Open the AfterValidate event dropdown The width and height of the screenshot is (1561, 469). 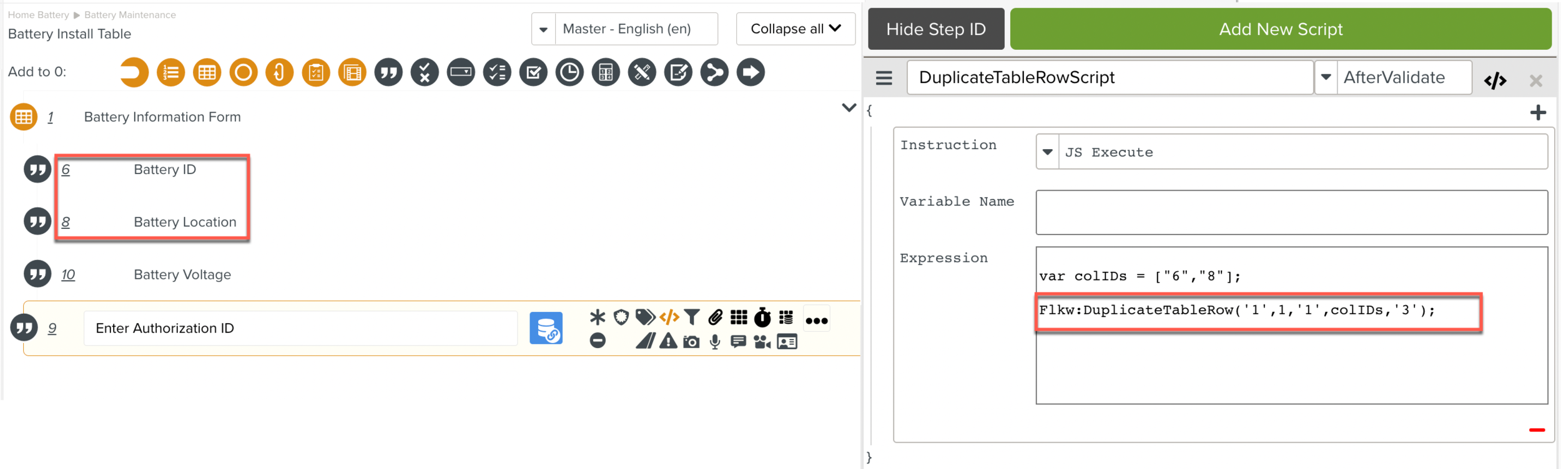(x=1326, y=77)
